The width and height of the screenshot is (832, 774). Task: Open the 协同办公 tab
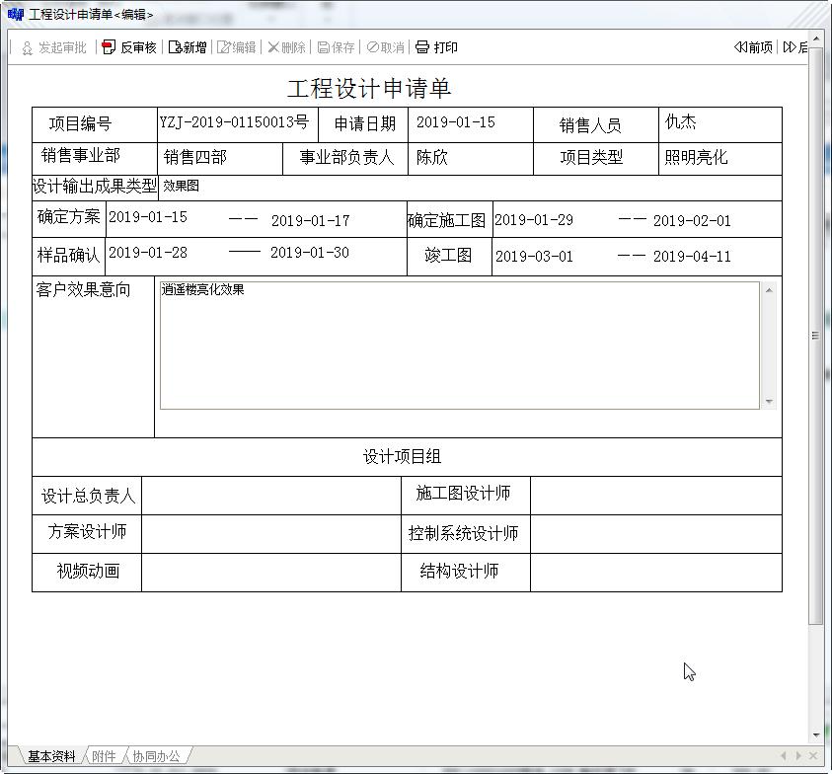tap(156, 756)
